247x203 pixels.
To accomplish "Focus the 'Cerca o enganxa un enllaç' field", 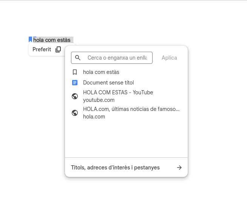I will click(x=117, y=58).
